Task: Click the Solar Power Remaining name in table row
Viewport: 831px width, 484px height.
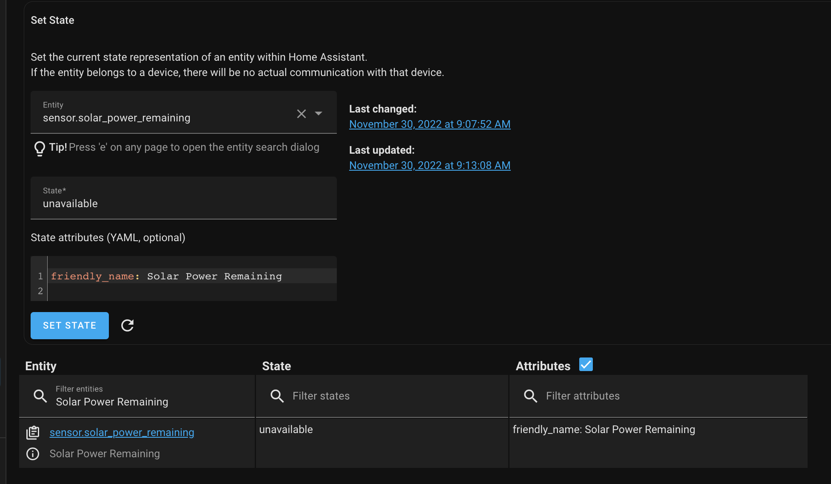Action: [x=105, y=453]
